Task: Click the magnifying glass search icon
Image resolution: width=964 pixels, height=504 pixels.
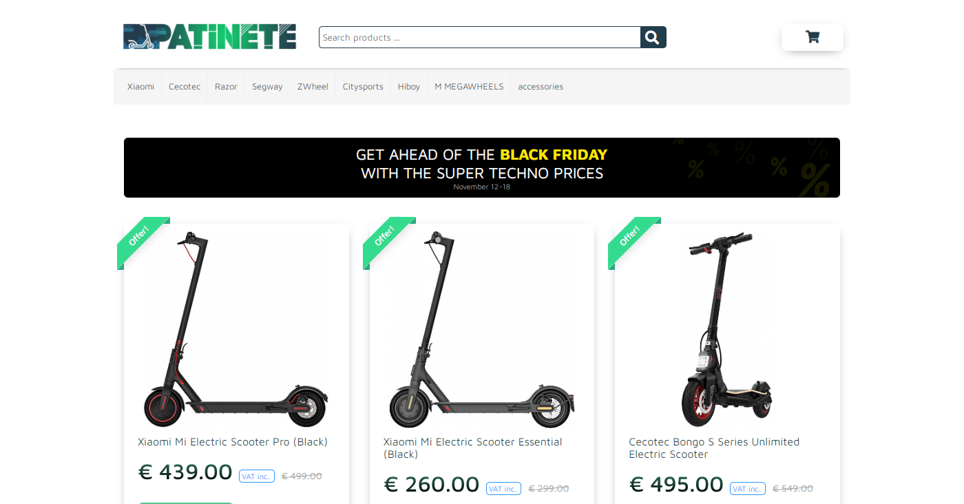Action: 653,37
